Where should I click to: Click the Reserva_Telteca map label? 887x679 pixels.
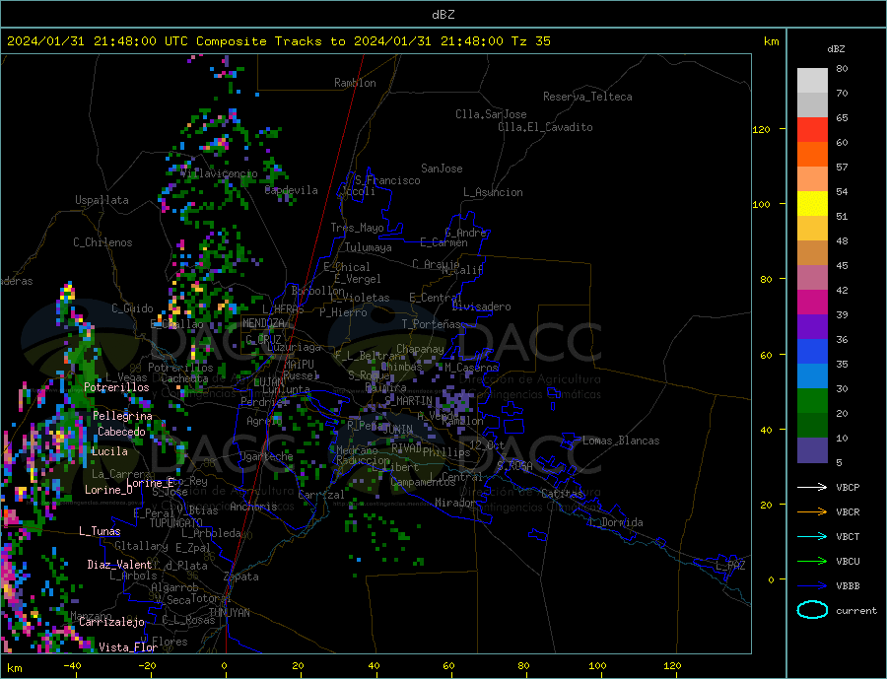[587, 97]
